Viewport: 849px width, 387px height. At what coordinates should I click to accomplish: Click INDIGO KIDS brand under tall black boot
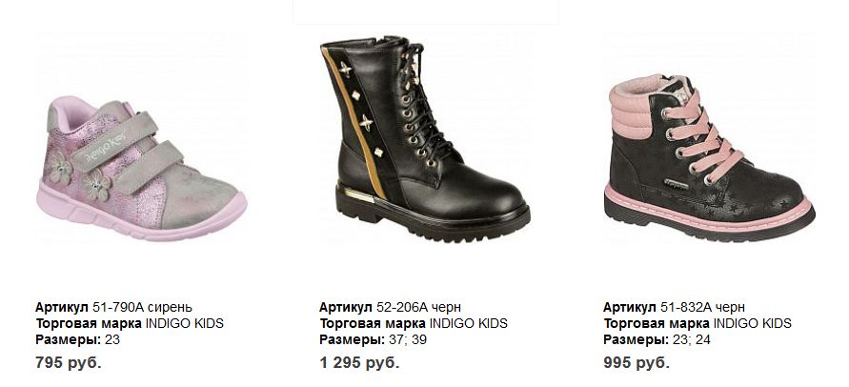469,323
